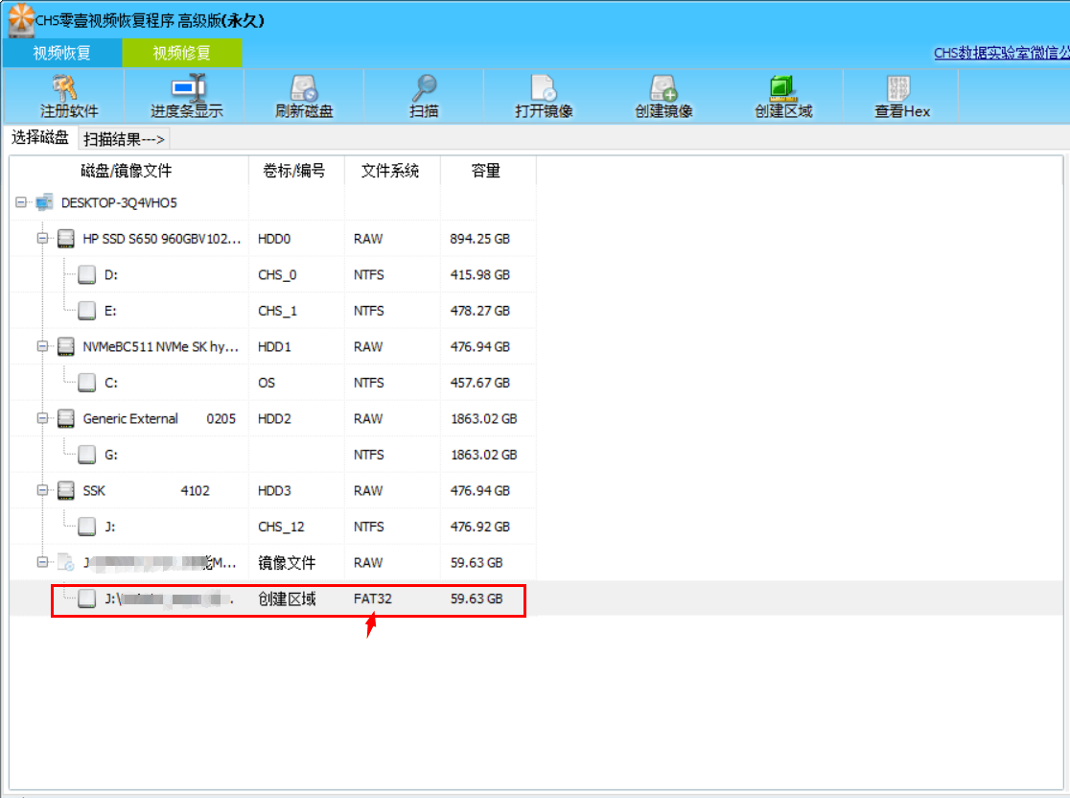Check the D: partition checkbox
Image resolution: width=1070 pixels, height=798 pixels.
[86, 274]
